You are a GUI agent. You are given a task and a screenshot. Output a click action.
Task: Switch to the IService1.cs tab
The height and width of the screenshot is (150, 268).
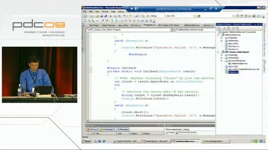click(x=136, y=25)
